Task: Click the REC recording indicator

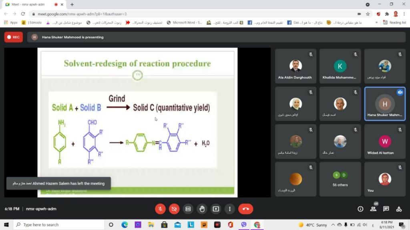Action: coord(14,37)
